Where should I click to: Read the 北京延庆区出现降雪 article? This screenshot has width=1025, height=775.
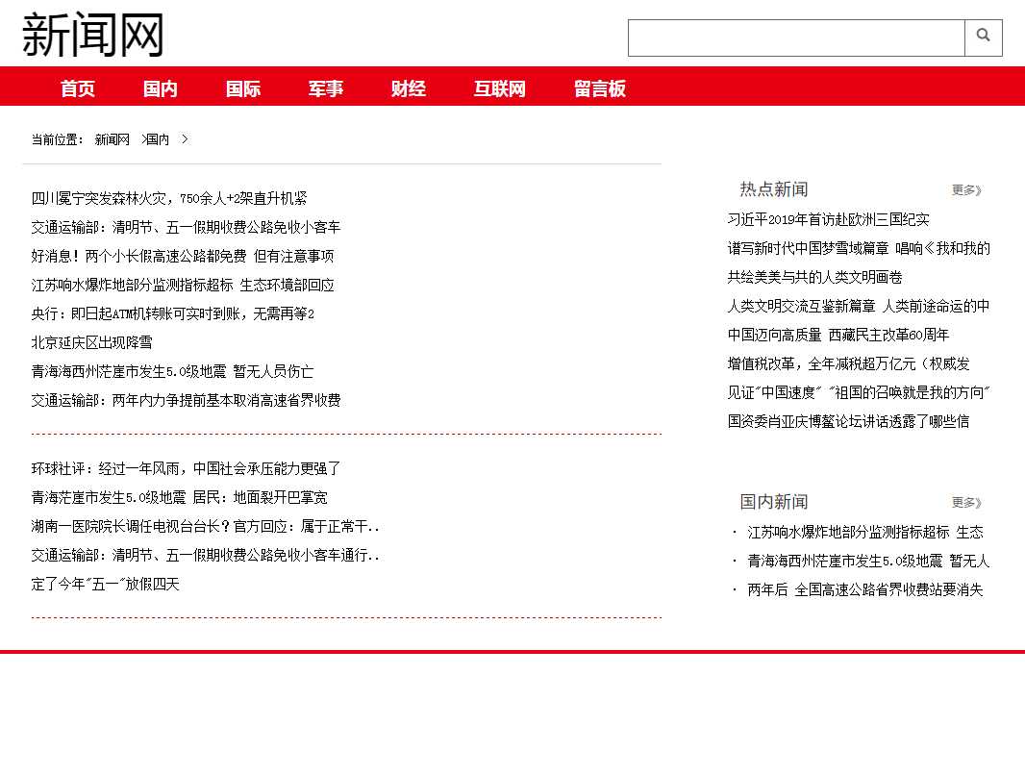[91, 342]
